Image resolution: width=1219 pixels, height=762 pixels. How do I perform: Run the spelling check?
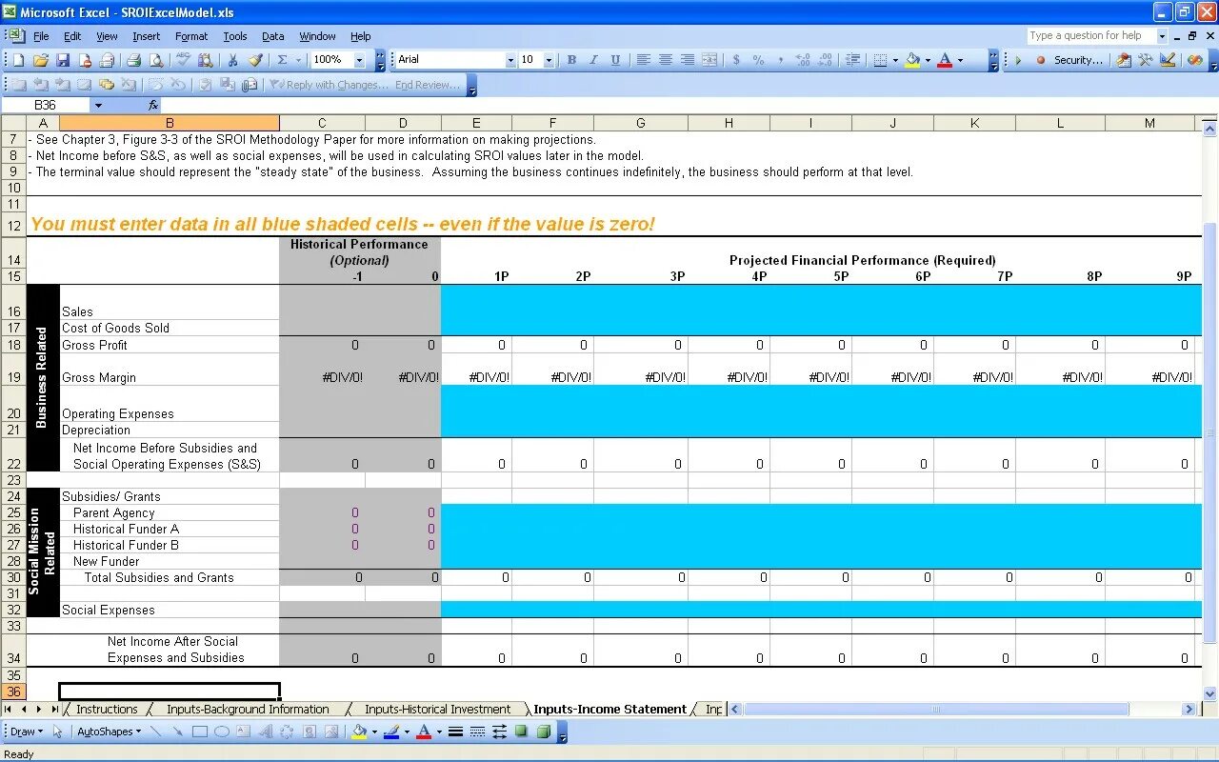183,60
